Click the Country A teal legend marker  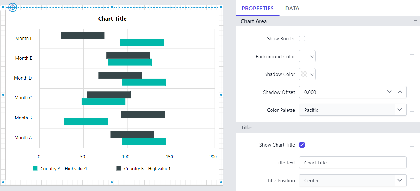(x=35, y=168)
